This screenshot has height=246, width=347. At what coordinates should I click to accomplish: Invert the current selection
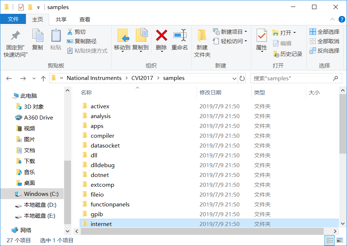point(324,51)
